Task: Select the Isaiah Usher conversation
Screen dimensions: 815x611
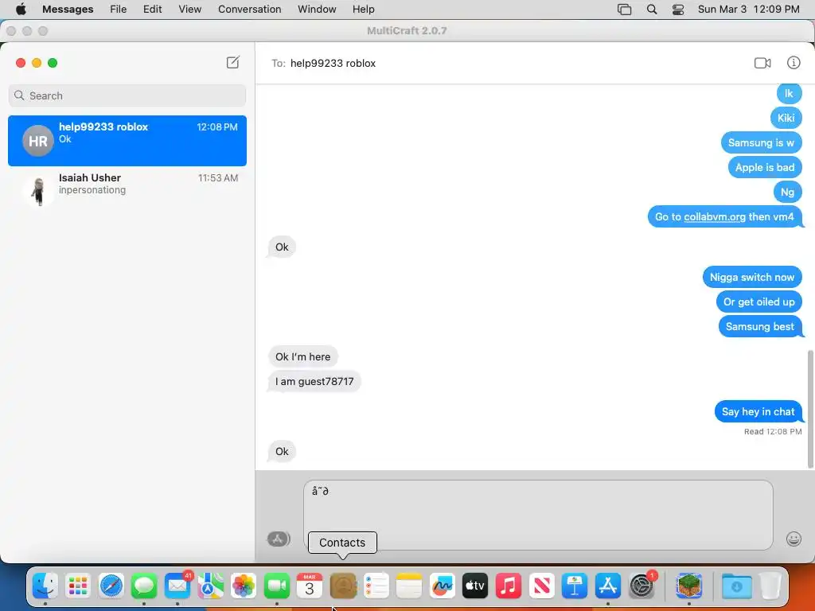Action: coord(127,190)
